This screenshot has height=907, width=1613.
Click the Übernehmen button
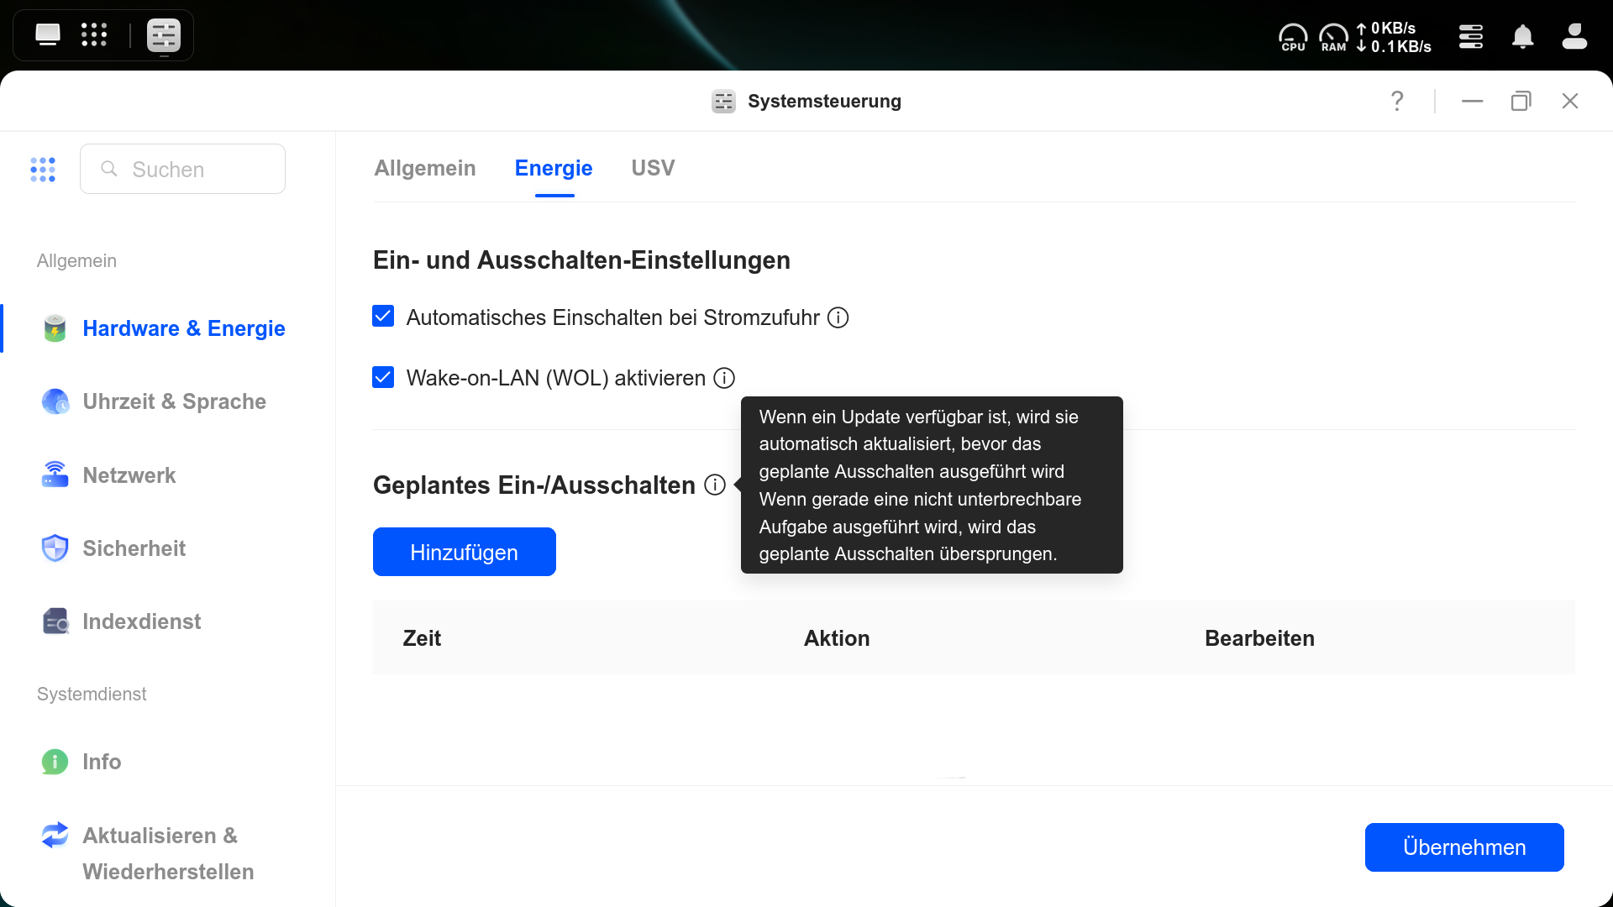[1463, 847]
